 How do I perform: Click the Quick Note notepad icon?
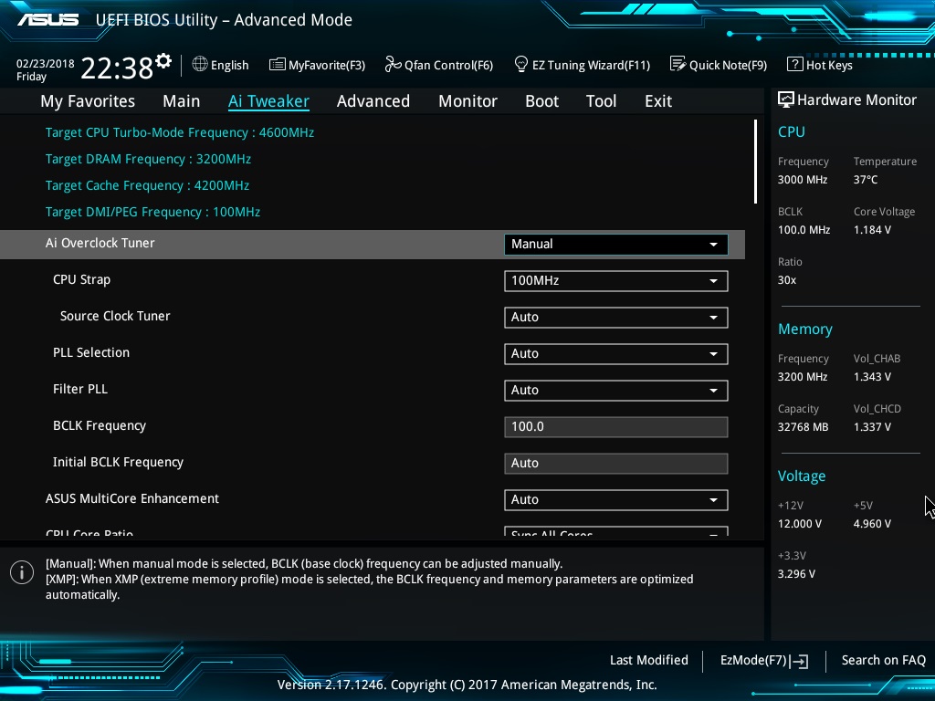tap(678, 64)
